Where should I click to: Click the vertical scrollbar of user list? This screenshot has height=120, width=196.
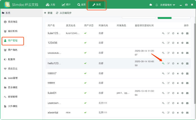195,64
